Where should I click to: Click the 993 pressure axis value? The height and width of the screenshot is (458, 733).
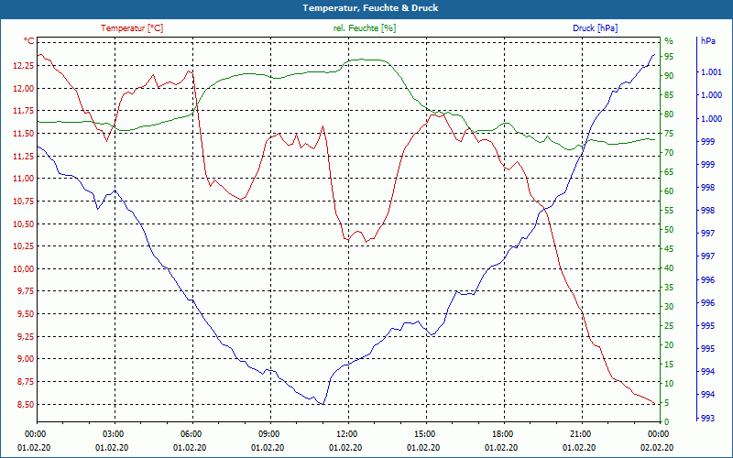tap(708, 418)
